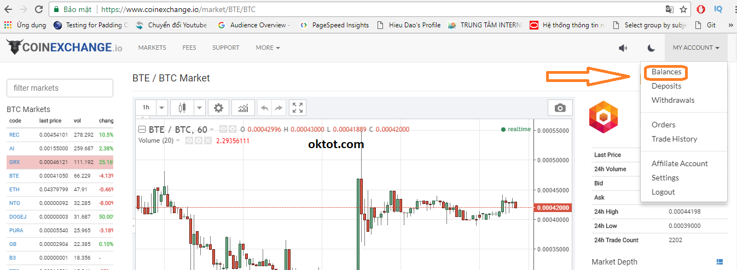737x270 pixels.
Task: Choose Withdrawals in account menu
Action: click(672, 100)
